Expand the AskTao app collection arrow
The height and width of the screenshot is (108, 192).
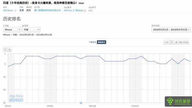tap(85, 11)
